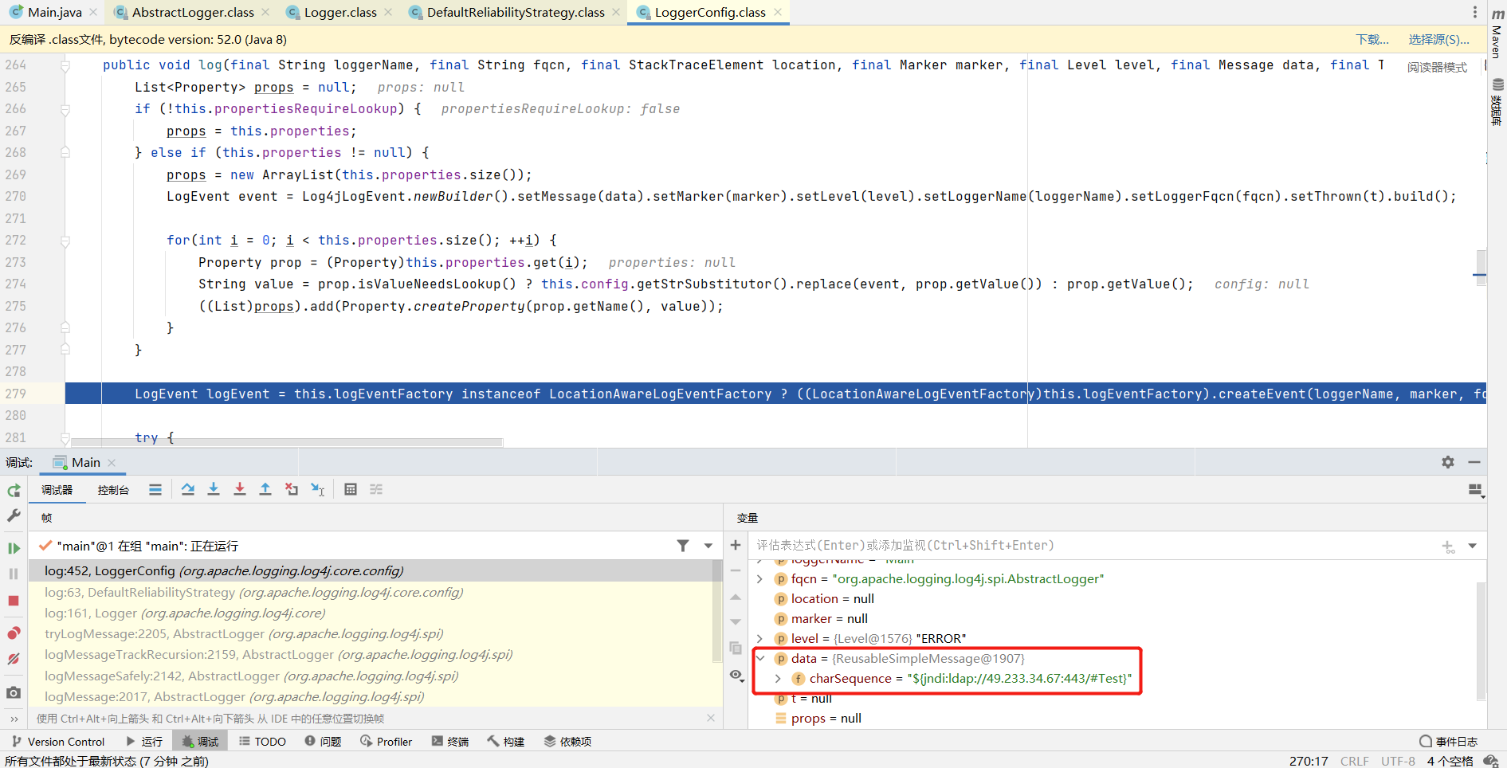
Task: Toggle inline values with the eye icon
Action: 737,675
